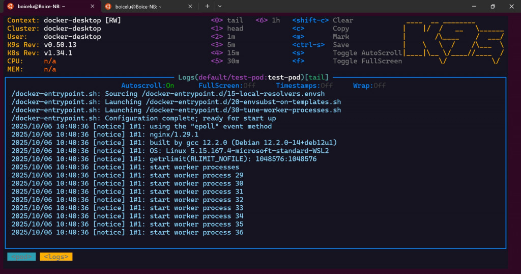The image size is (521, 274).
Task: Click the Context: docker-desktop [RW] line
Action: tap(64, 20)
